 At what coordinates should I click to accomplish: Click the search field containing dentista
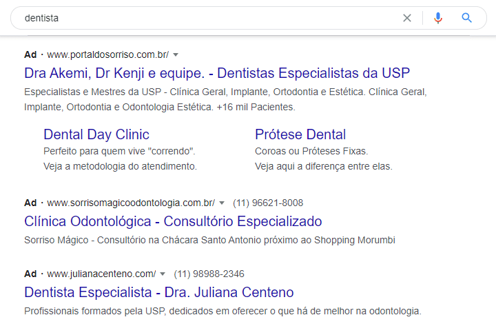tap(209, 18)
